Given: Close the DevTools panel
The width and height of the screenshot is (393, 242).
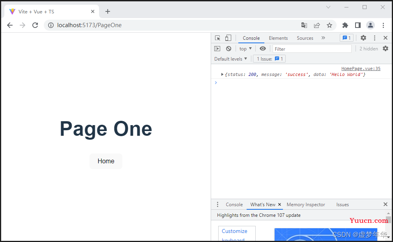Looking at the screenshot, I should coord(386,38).
